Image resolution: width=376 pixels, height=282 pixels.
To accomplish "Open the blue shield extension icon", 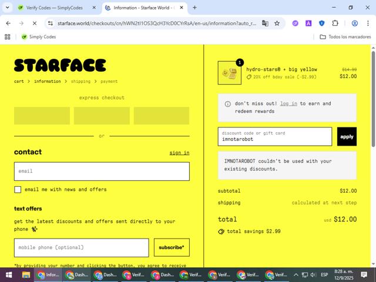I will [x=321, y=23].
